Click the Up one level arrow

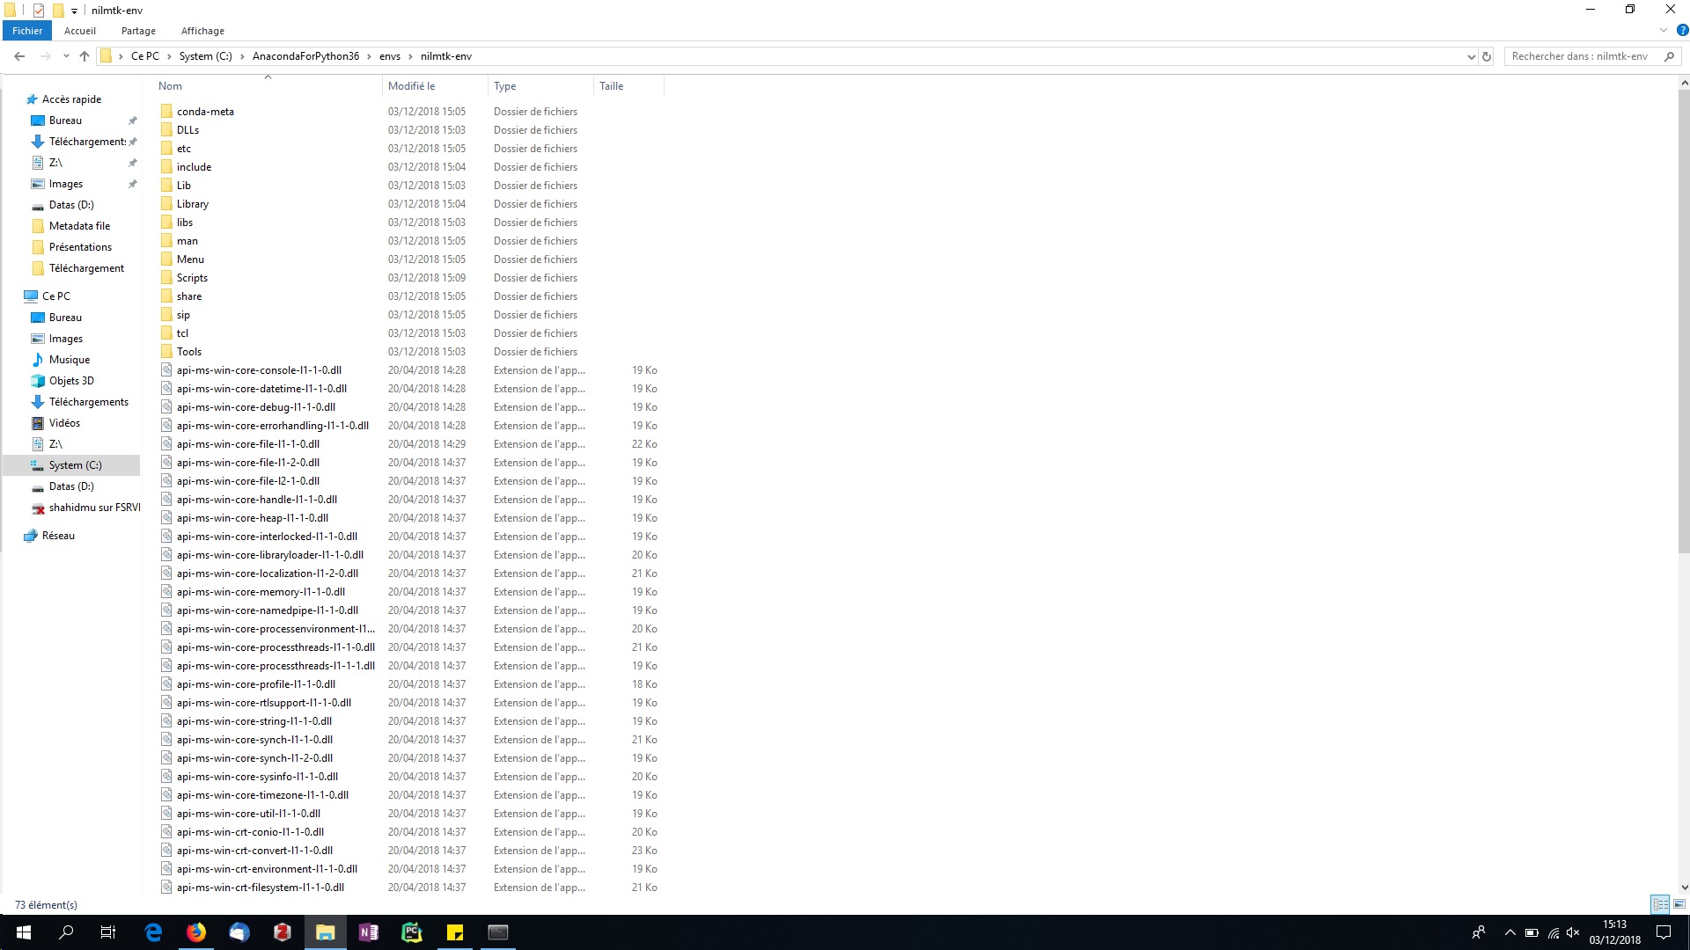(x=84, y=56)
